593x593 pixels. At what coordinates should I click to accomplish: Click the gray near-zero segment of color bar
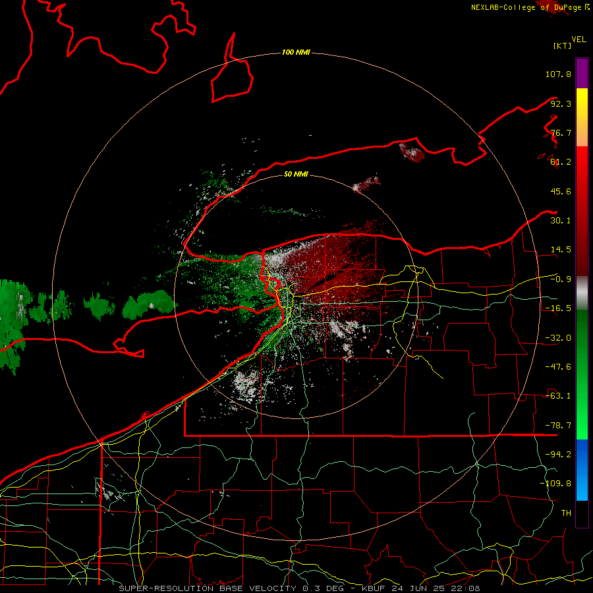tap(582, 293)
